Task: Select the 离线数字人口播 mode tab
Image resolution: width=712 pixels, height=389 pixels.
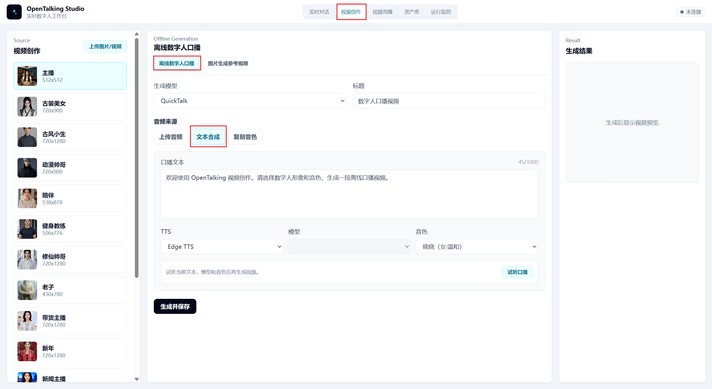Action: pyautogui.click(x=177, y=63)
